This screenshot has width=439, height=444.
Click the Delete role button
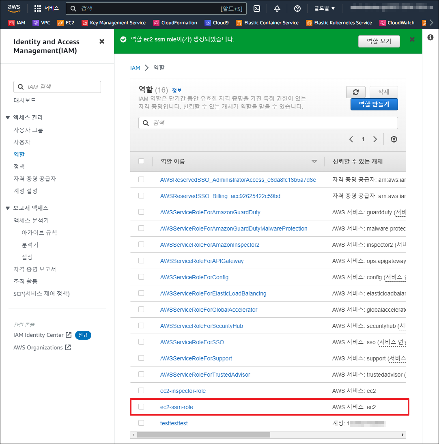point(384,92)
